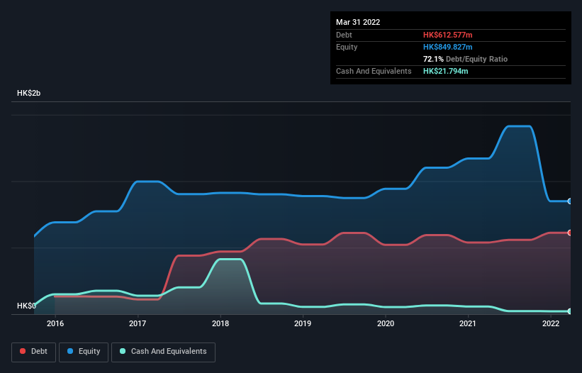Click the HK$612.577m debt value
Viewport: 582px width, 373px height.
(x=447, y=35)
